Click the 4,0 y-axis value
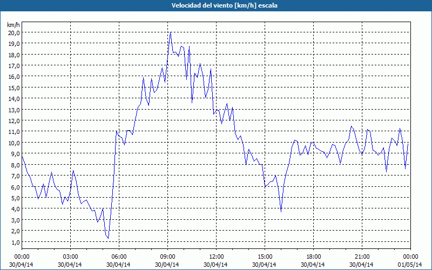432x270 pixels. click(15, 209)
